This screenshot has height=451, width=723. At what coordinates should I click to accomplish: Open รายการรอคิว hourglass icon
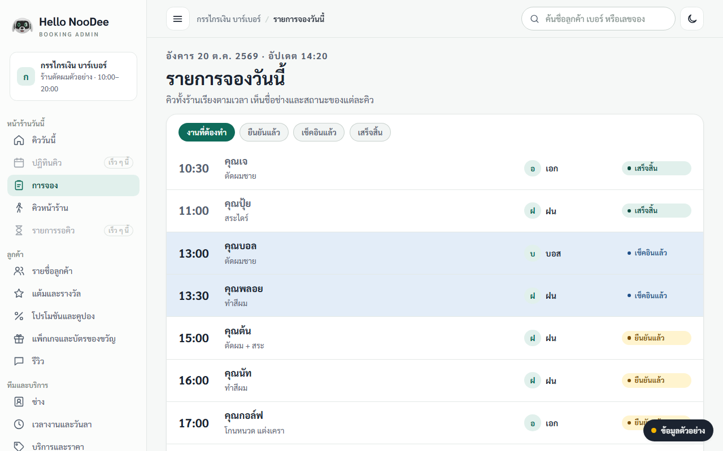tap(19, 231)
